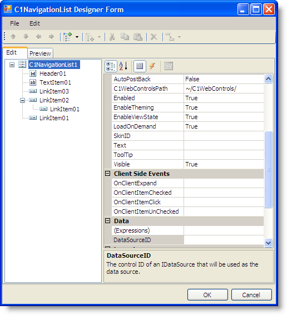Click the Move Right arrow toolbar icon
This screenshot has height=315, width=287.
point(51,37)
